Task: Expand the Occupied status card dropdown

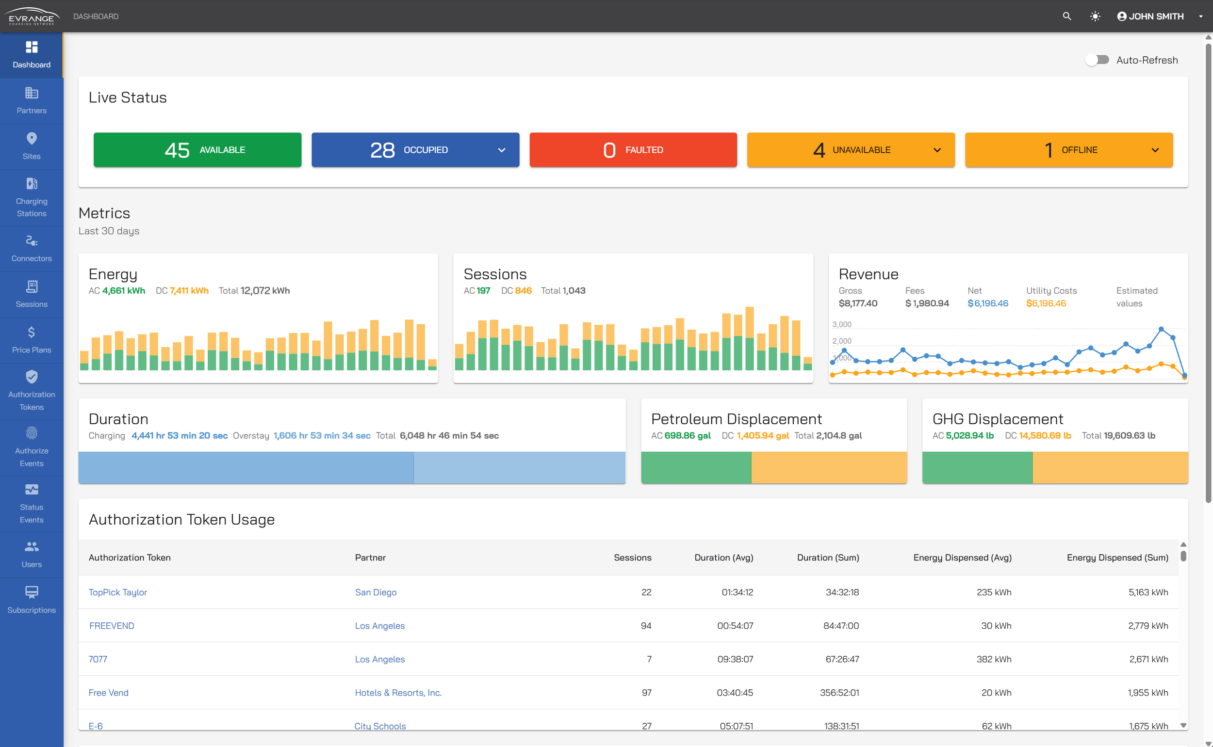Action: pyautogui.click(x=501, y=150)
